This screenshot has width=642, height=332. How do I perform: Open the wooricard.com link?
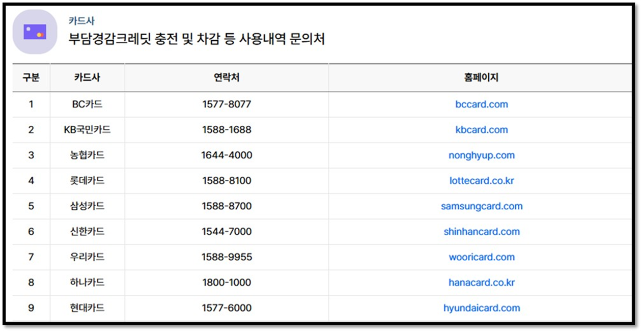(x=482, y=257)
